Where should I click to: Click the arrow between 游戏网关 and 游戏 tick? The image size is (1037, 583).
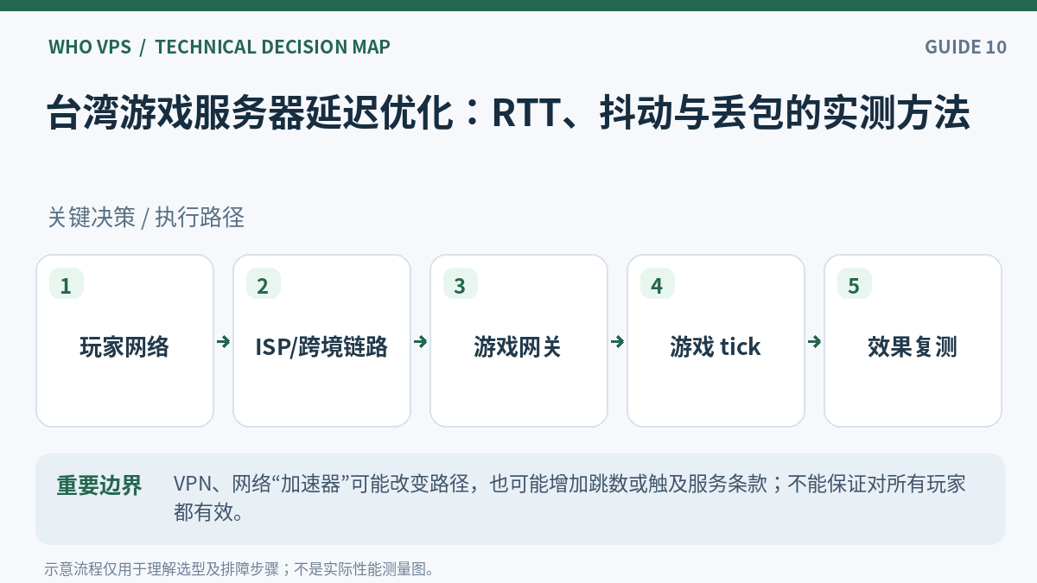(x=618, y=342)
